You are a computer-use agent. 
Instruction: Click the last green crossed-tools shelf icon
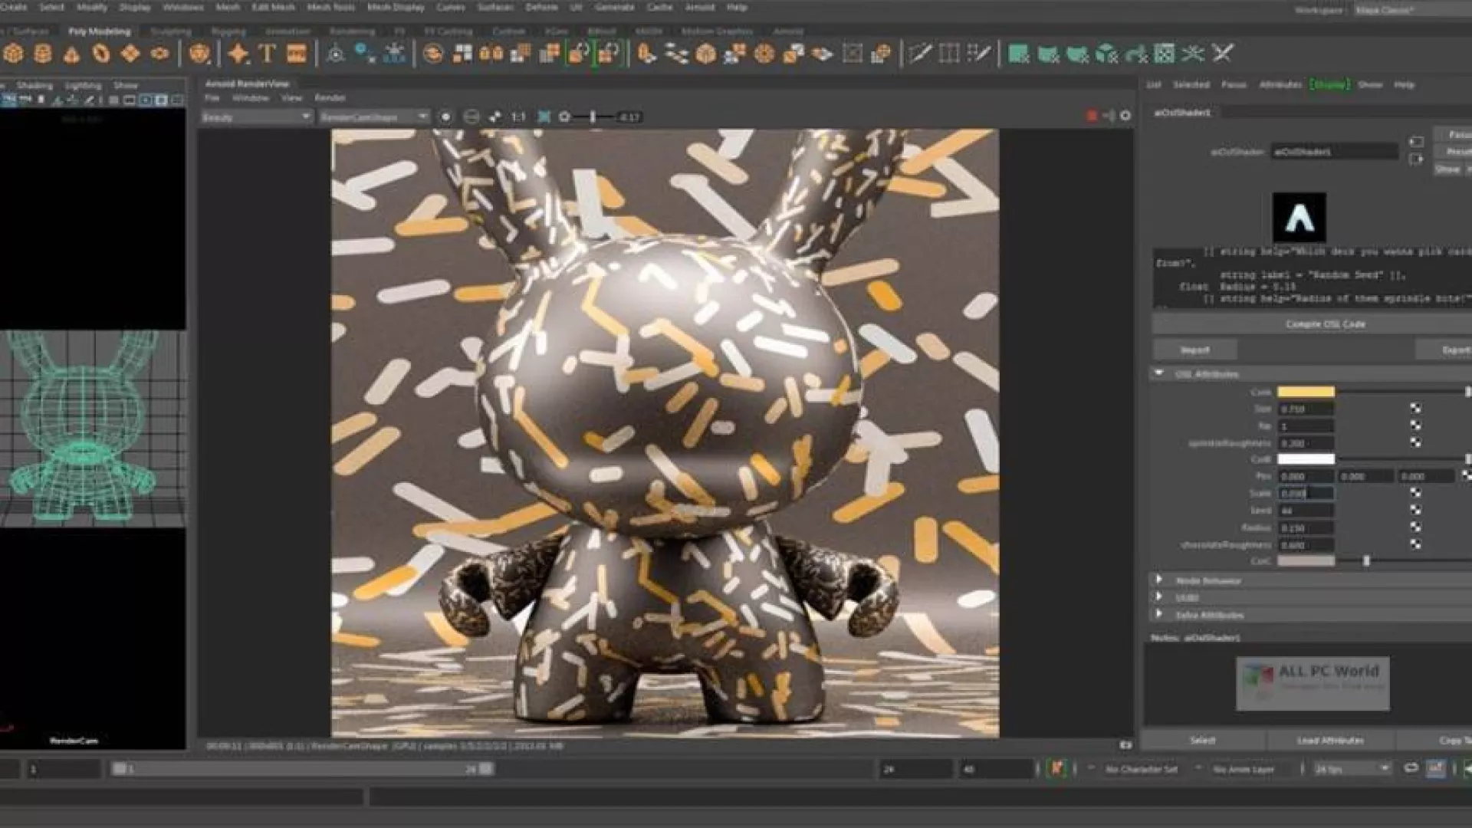[x=1223, y=54]
